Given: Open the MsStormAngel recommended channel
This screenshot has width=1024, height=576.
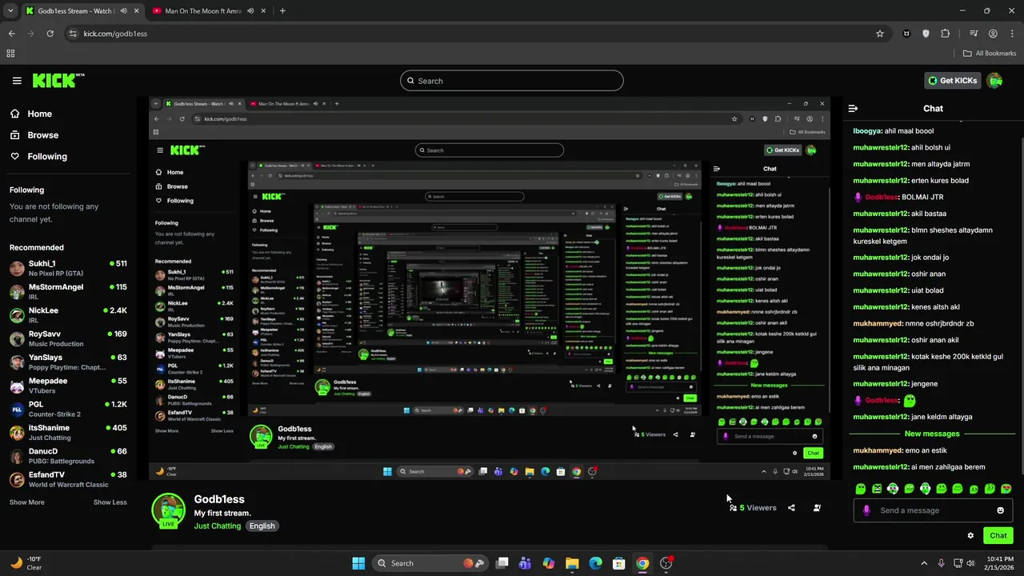Looking at the screenshot, I should (68, 291).
